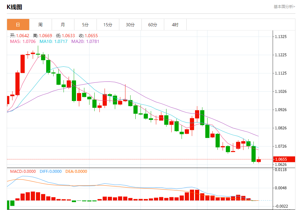Switch to the 周 weekly tab

coord(40,24)
